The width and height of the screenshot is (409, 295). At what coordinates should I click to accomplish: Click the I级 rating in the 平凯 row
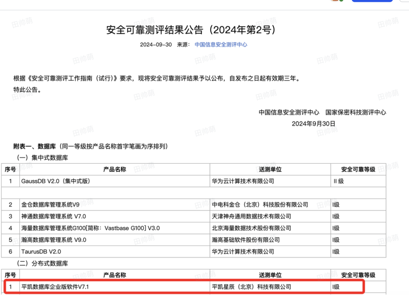click(x=336, y=287)
